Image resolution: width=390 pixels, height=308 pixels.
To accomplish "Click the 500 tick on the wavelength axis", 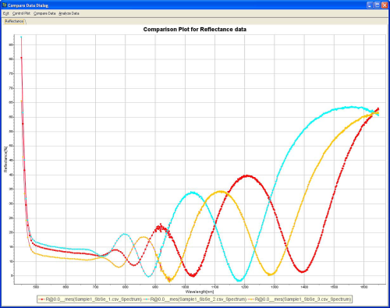I will 36,287.
